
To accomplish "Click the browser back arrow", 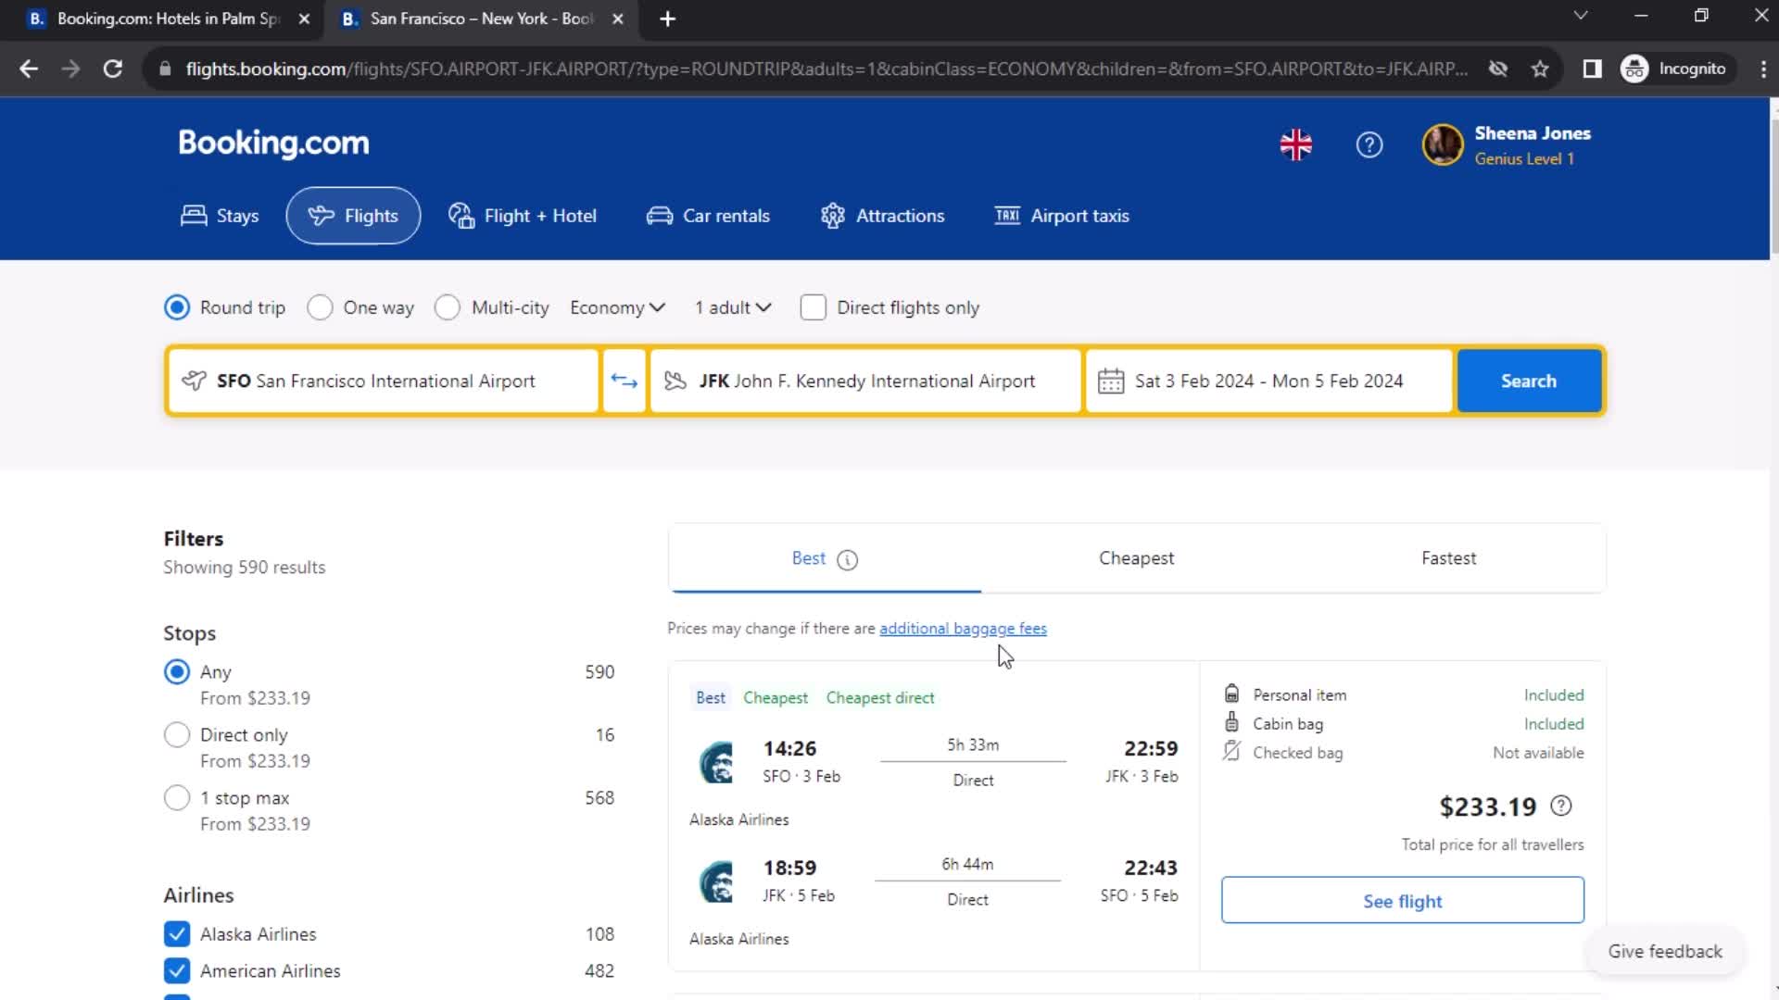I will [x=29, y=69].
